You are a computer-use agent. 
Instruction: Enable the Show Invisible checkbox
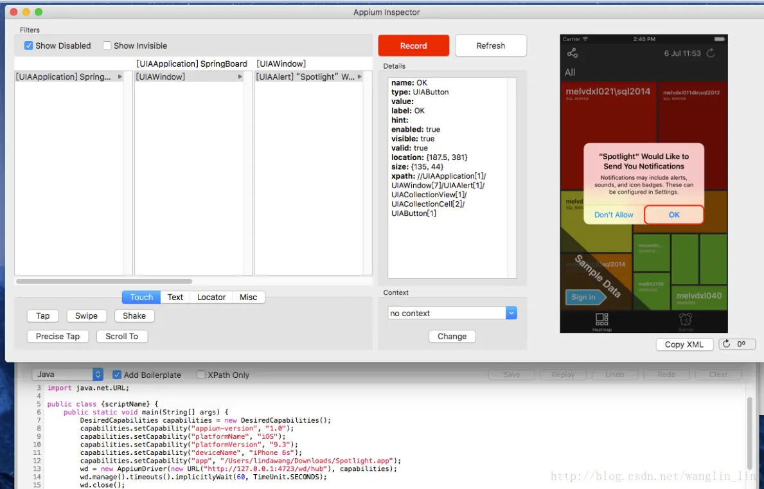107,46
